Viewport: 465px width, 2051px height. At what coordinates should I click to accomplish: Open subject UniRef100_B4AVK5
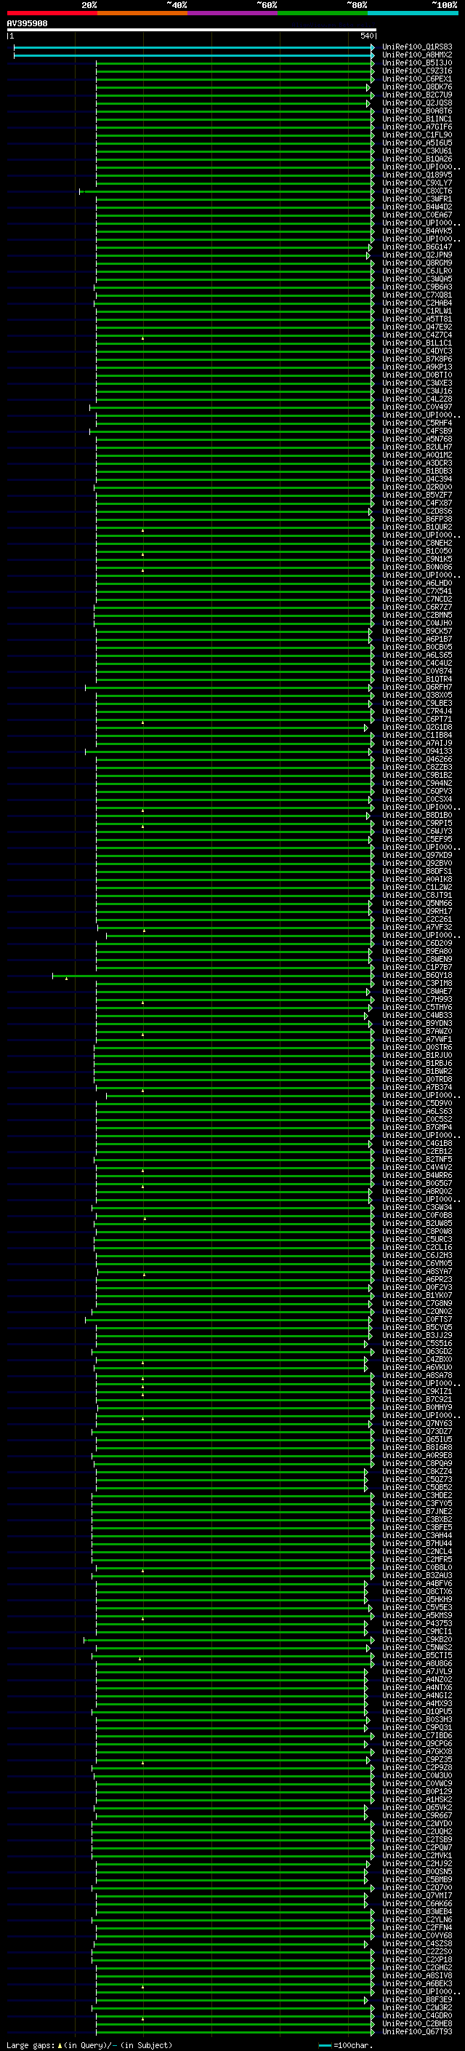coord(417,231)
